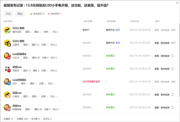Click the 总播放 269 summary
180x122 pixels.
click(x=22, y=119)
